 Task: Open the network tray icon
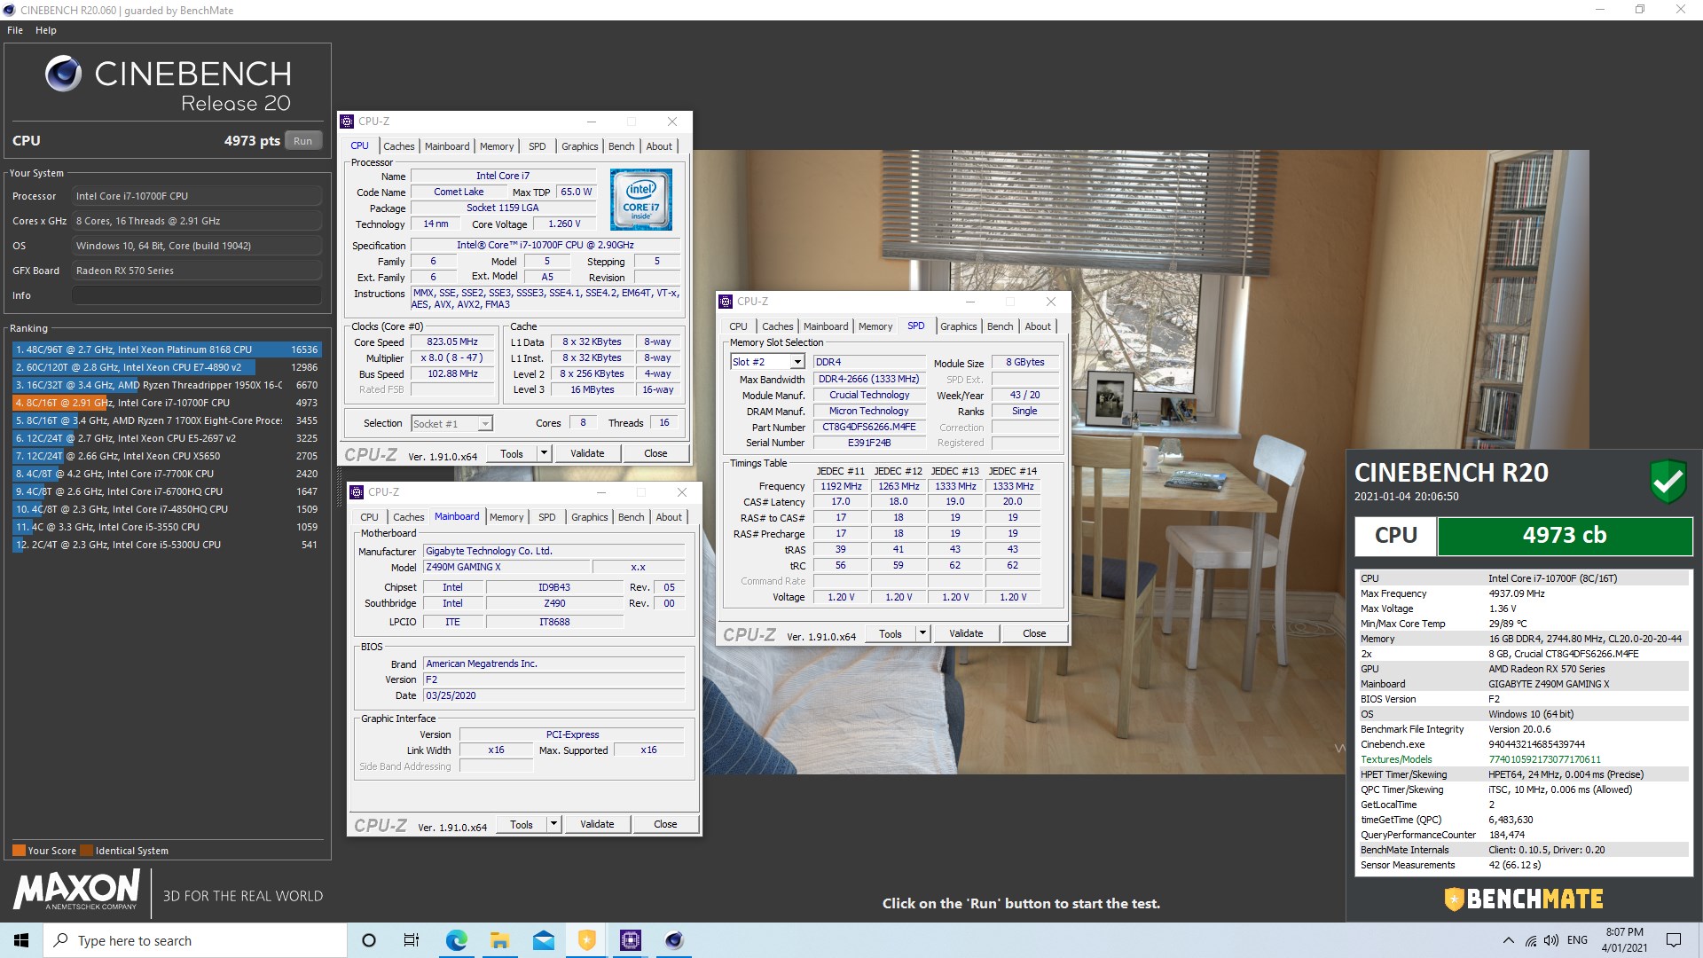1531,940
